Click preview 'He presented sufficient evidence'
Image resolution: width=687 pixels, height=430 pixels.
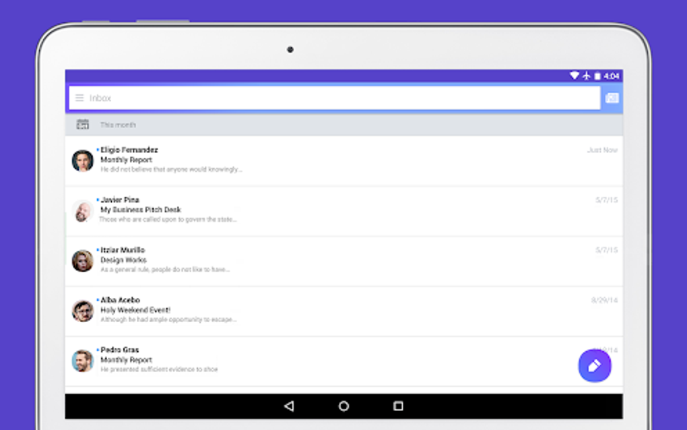tap(159, 369)
